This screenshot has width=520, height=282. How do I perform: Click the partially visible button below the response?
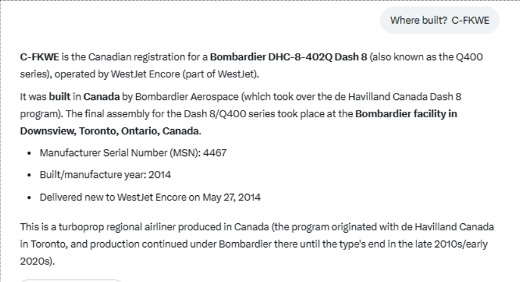[x=71, y=280]
